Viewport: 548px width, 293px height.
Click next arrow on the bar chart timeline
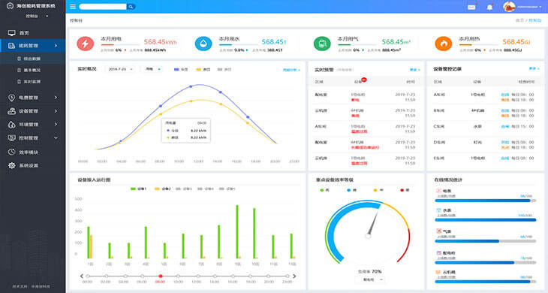click(x=294, y=276)
